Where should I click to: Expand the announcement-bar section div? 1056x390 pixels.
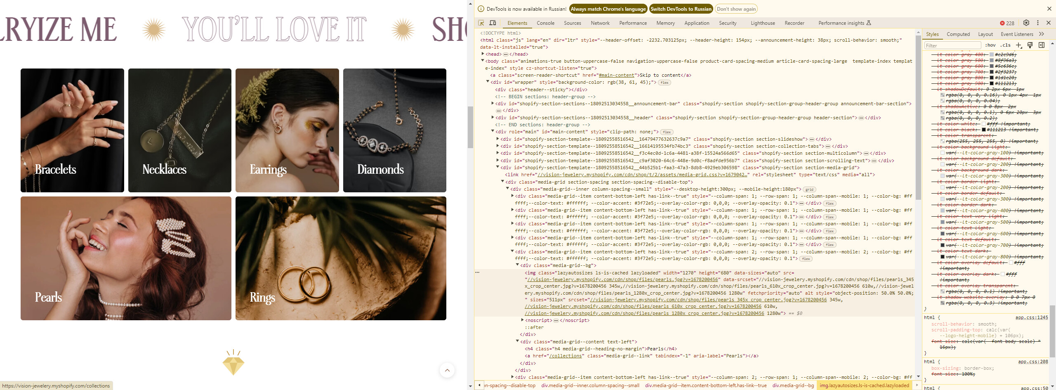click(x=493, y=104)
